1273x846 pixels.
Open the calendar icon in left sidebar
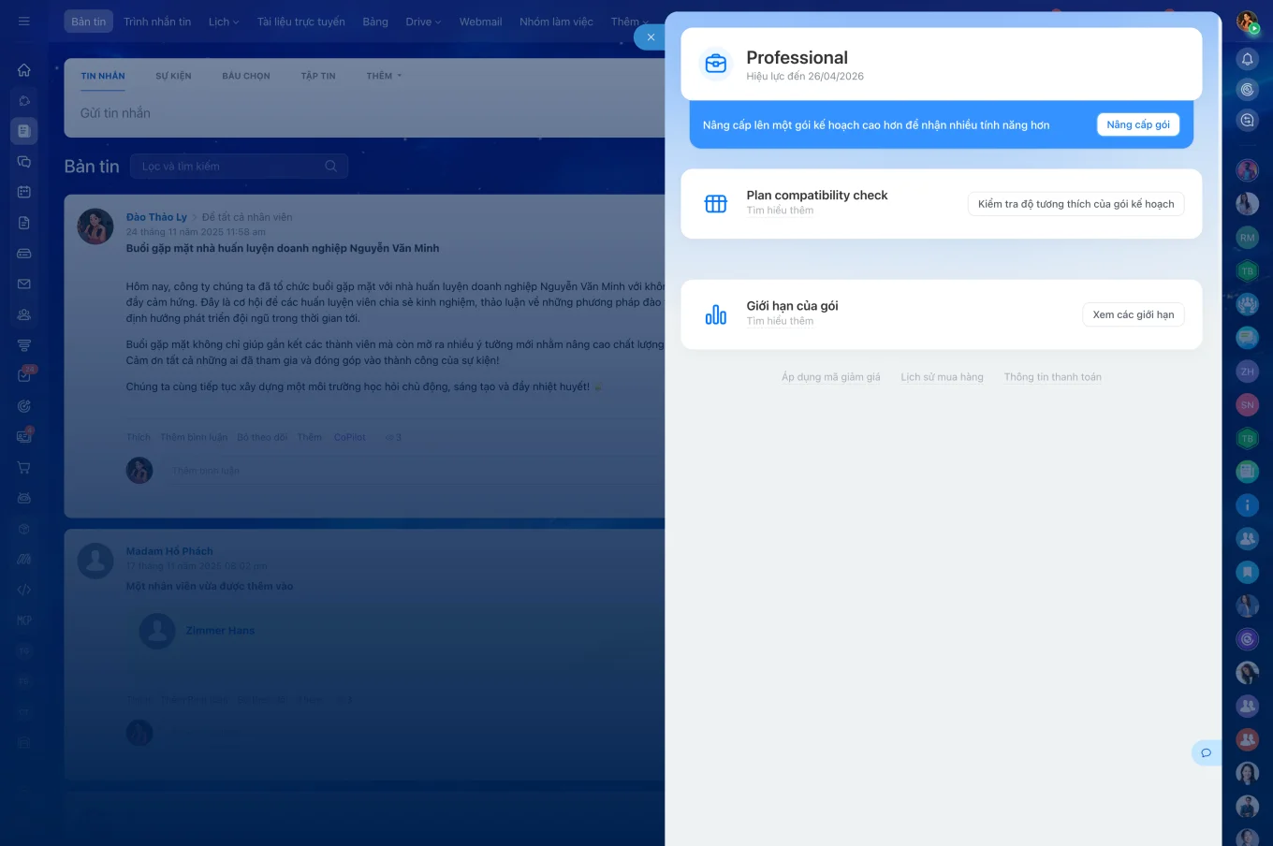pyautogui.click(x=24, y=192)
